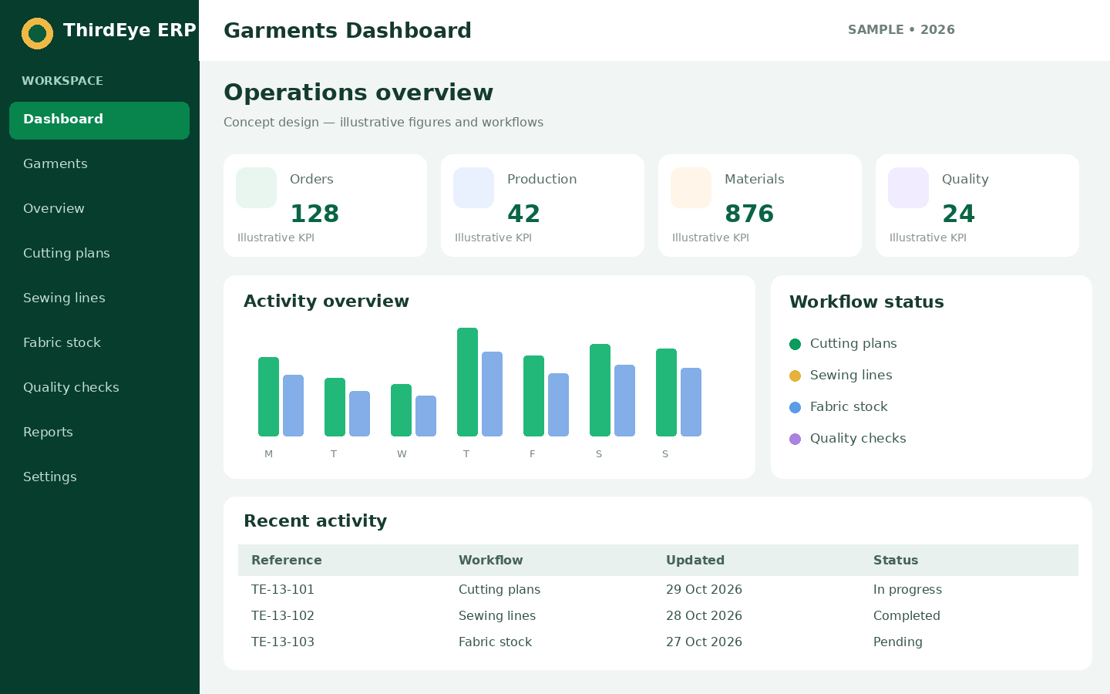Viewport: 1110px width, 694px height.
Task: Click the tallest green bar in the chart
Action: (467, 382)
